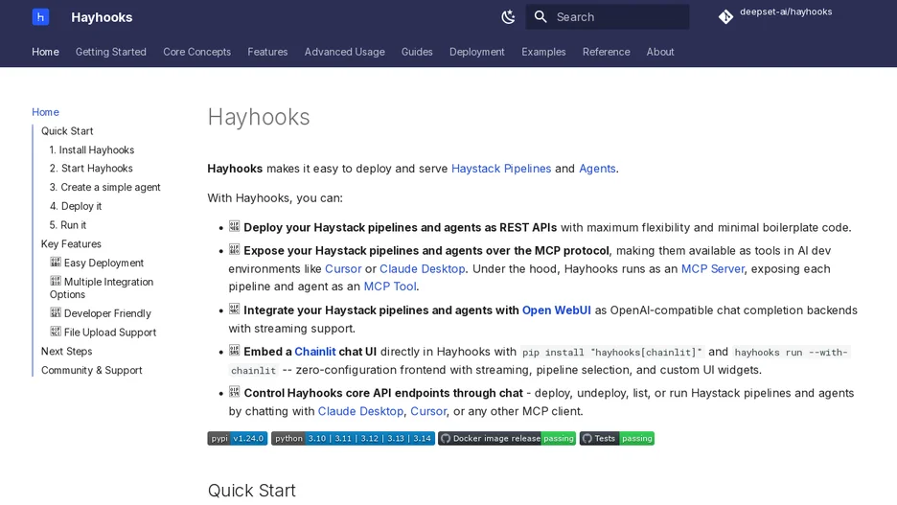897x505 pixels.
Task: Go to 5. Run it section
Action: click(x=67, y=225)
